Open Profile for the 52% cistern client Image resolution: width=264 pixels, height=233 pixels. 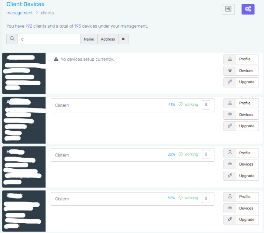coord(241,197)
